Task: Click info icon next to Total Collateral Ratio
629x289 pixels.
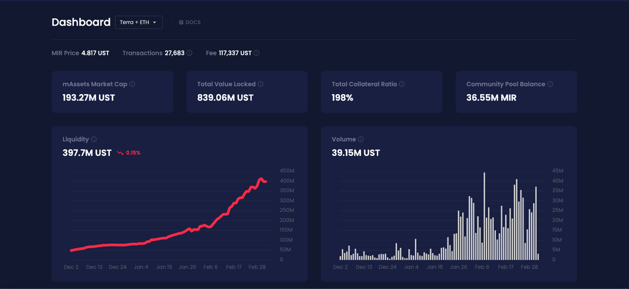Action: pos(402,84)
